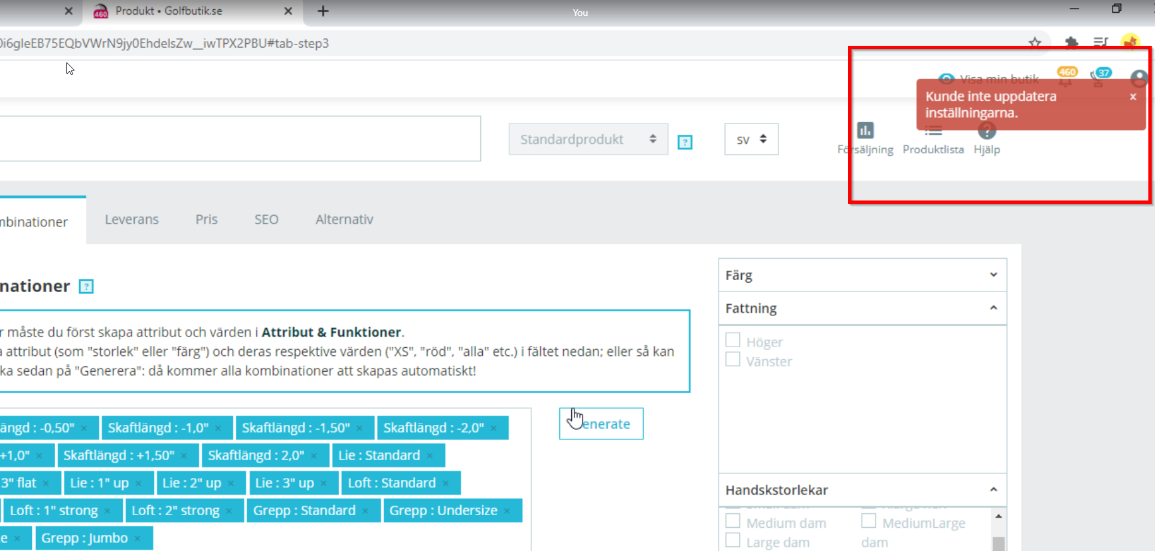The height and width of the screenshot is (551, 1155).
Task: Remove the 'Lie : 3" up' tag
Action: pyautogui.click(x=323, y=484)
